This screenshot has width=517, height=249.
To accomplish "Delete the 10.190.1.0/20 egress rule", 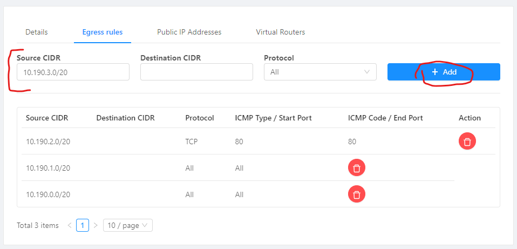I will click(356, 168).
